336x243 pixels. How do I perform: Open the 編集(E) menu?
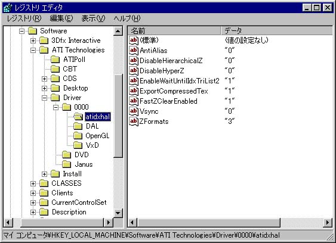61,18
